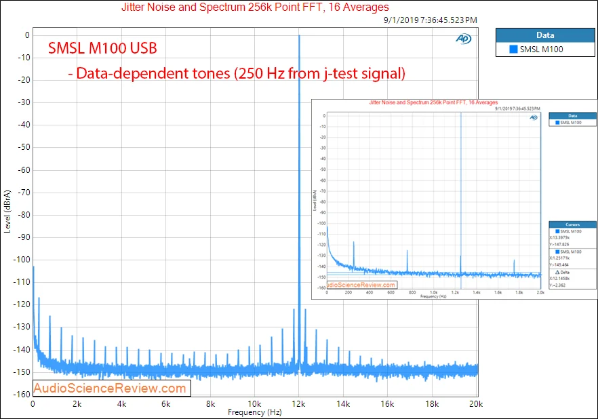598x419 pixels.
Task: Click the cursor value X:13.3975k
Action: point(559,237)
